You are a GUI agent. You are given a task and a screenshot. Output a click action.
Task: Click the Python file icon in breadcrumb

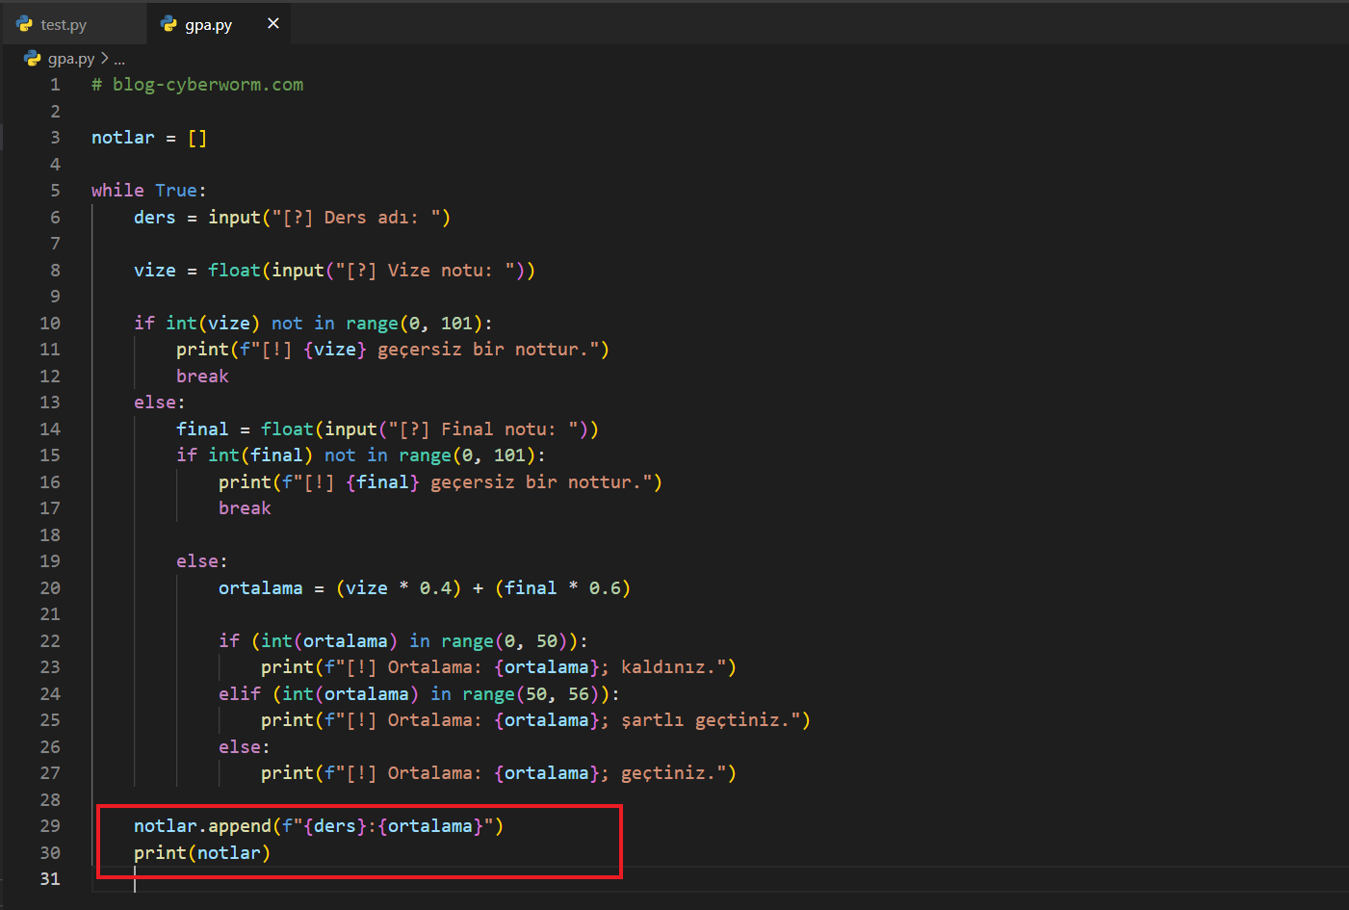pyautogui.click(x=33, y=59)
